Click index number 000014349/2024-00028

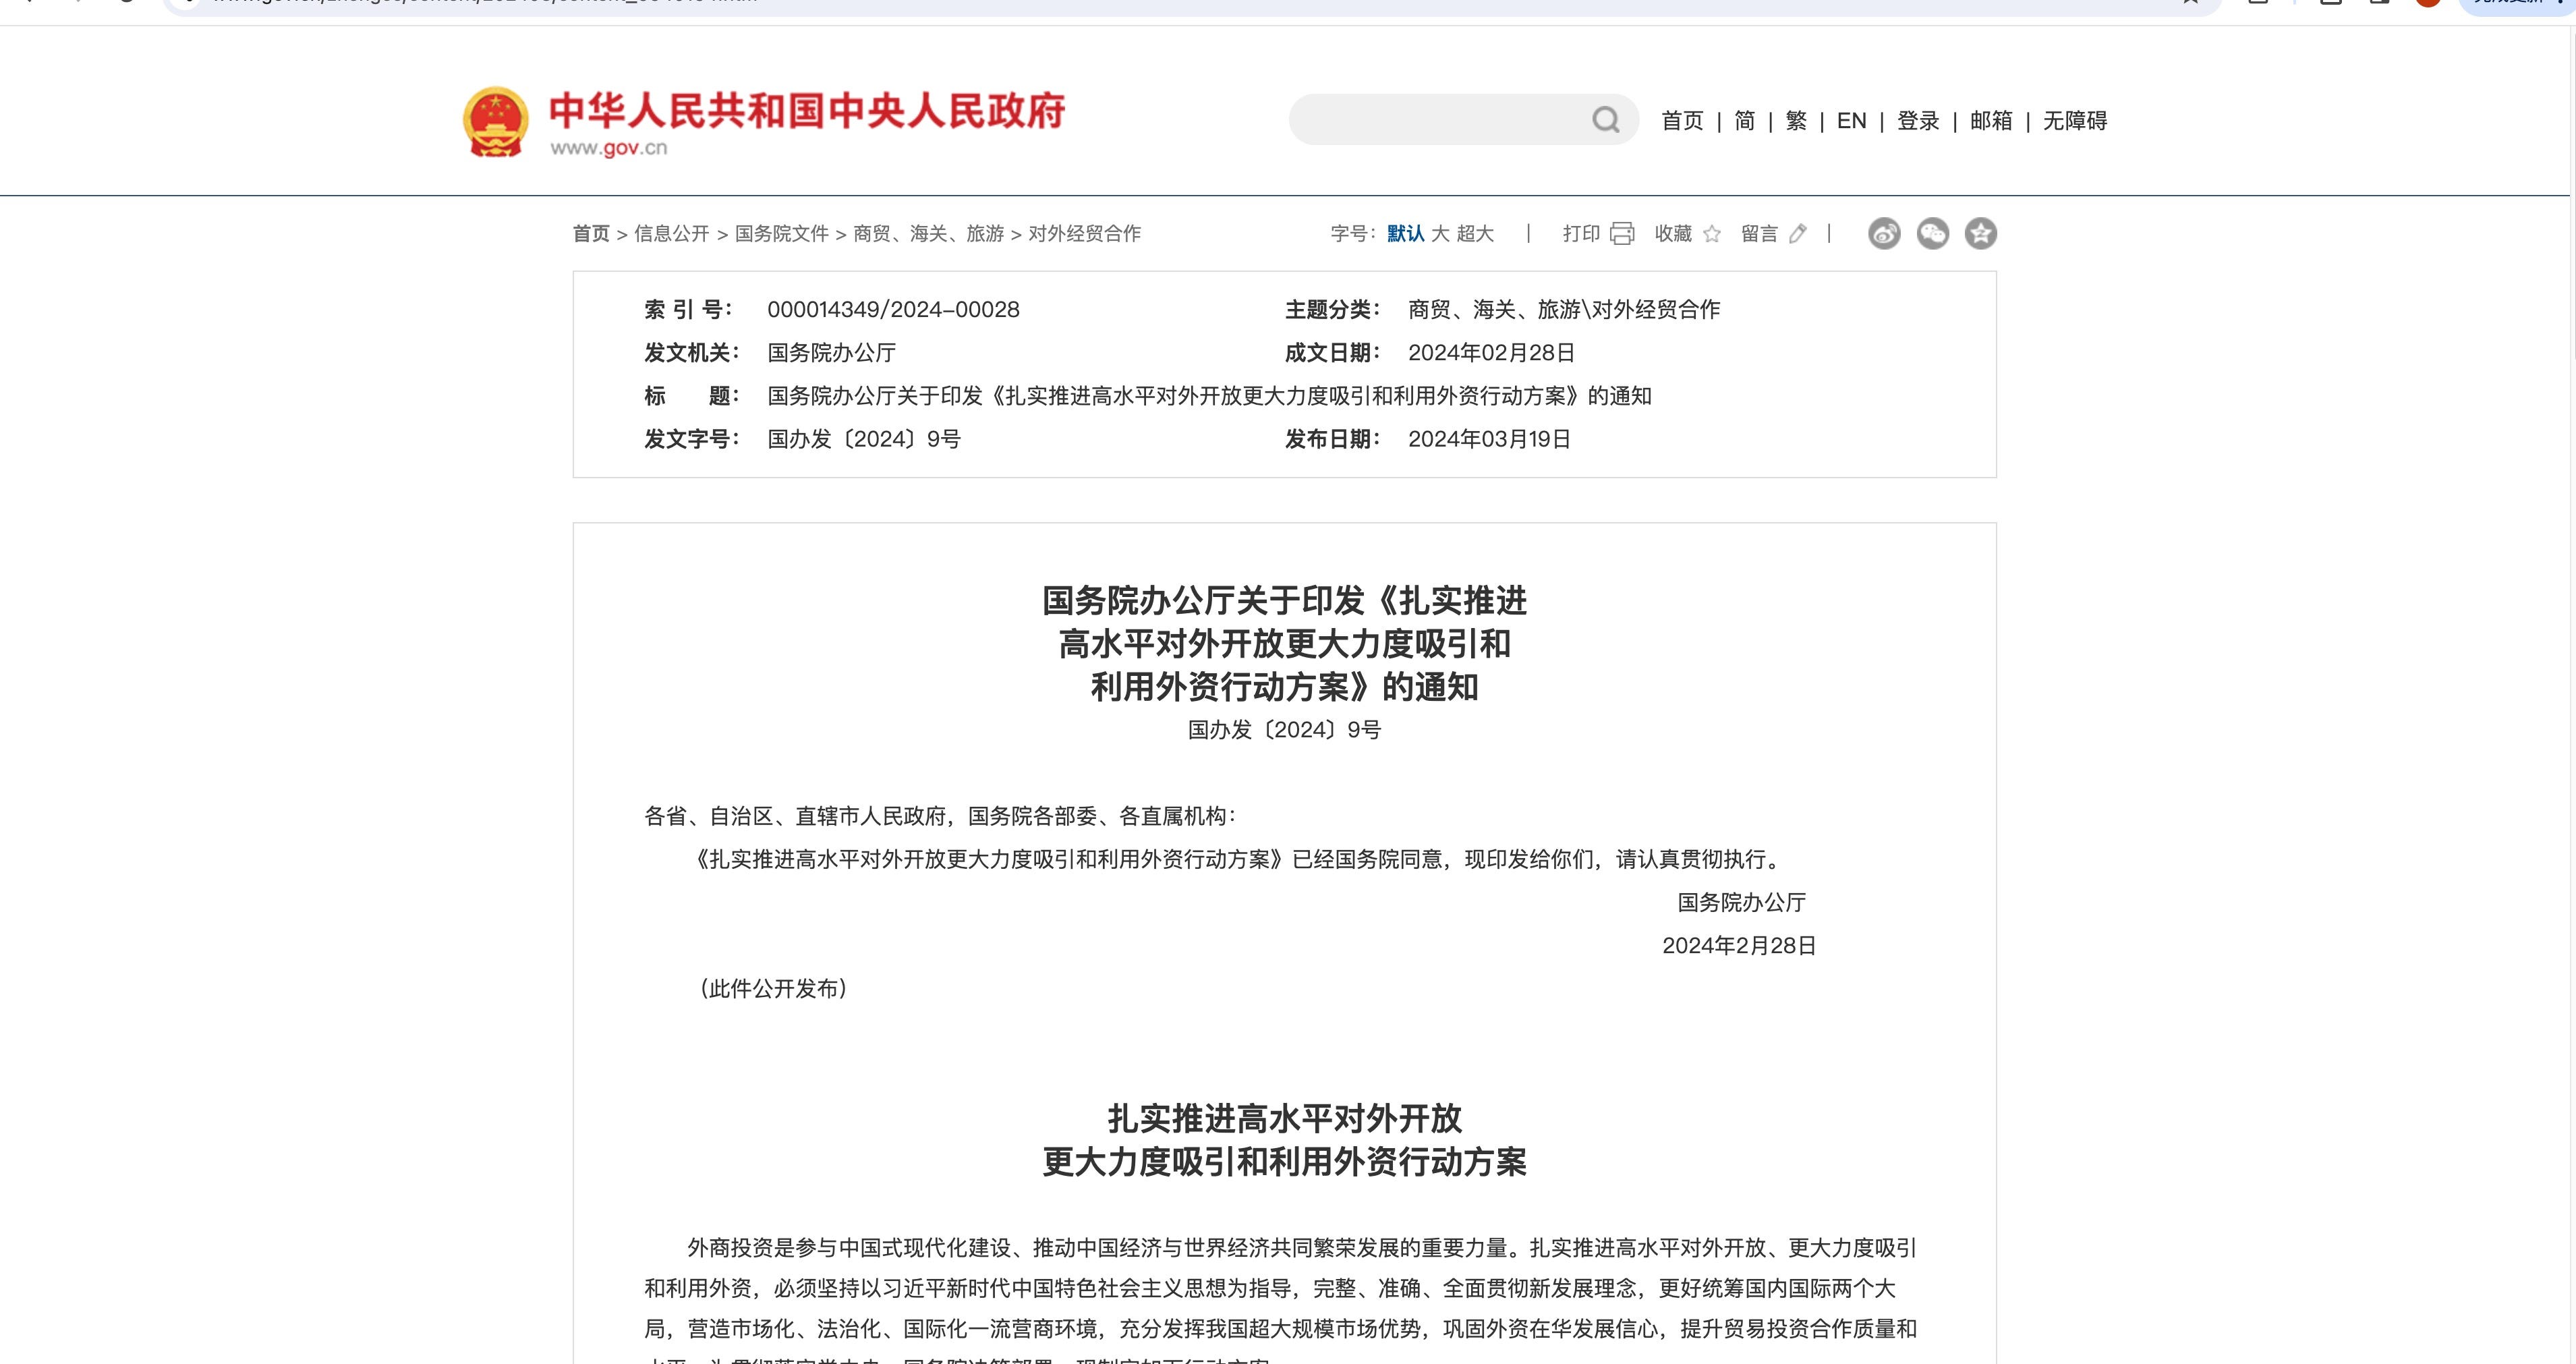[893, 310]
